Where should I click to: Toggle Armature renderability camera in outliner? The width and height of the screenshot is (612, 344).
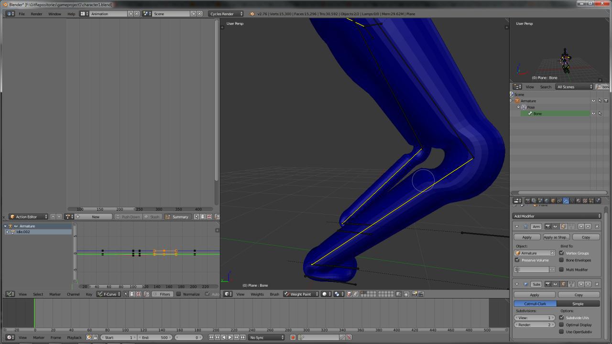pos(606,101)
